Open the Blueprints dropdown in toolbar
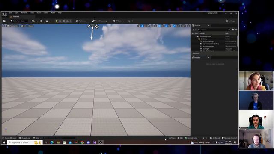Screen dimensions: 274x154 click(x=41, y=21)
